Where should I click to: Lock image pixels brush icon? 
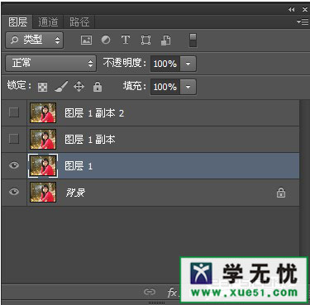coord(61,87)
